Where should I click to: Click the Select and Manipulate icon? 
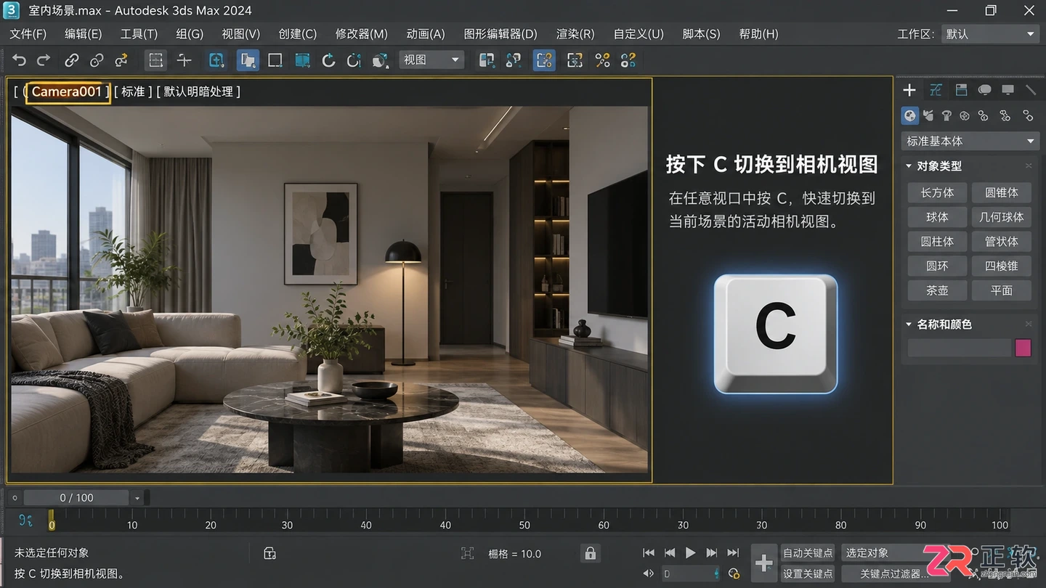(514, 60)
